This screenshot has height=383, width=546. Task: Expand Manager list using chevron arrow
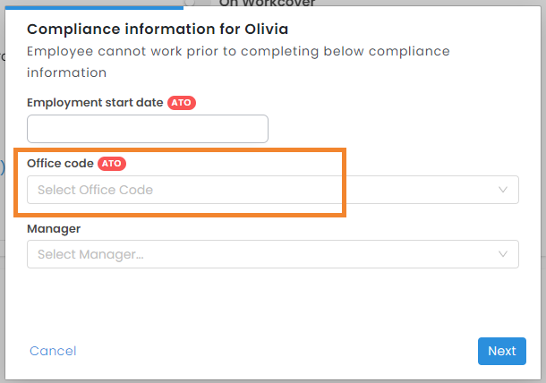(x=503, y=254)
